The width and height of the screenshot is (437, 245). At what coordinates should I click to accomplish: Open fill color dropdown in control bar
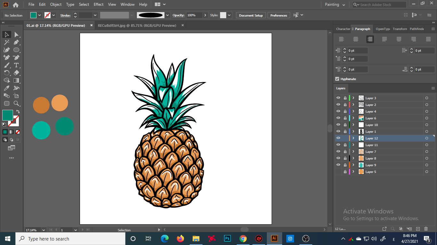coord(40,15)
